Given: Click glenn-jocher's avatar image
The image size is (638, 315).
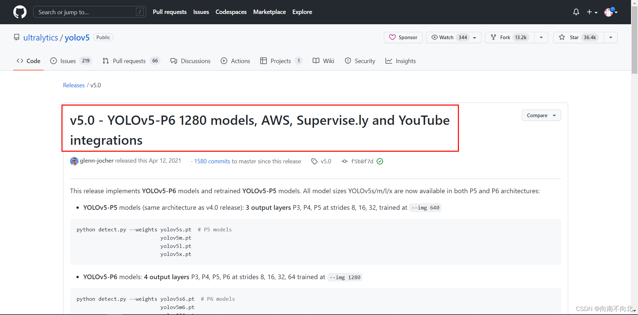Looking at the screenshot, I should tap(74, 161).
